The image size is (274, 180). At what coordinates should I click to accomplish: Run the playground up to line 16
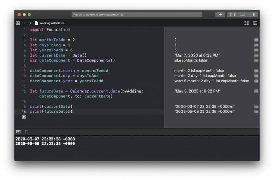click(24, 117)
